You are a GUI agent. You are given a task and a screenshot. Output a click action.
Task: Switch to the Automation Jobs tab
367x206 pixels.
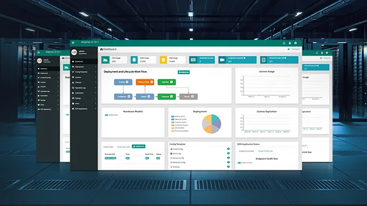coord(124,147)
